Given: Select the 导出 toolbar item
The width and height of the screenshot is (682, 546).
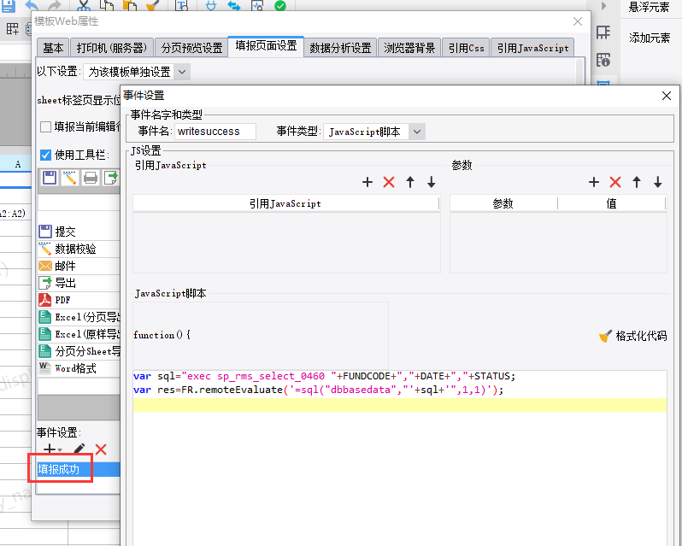Looking at the screenshot, I should tap(79, 283).
